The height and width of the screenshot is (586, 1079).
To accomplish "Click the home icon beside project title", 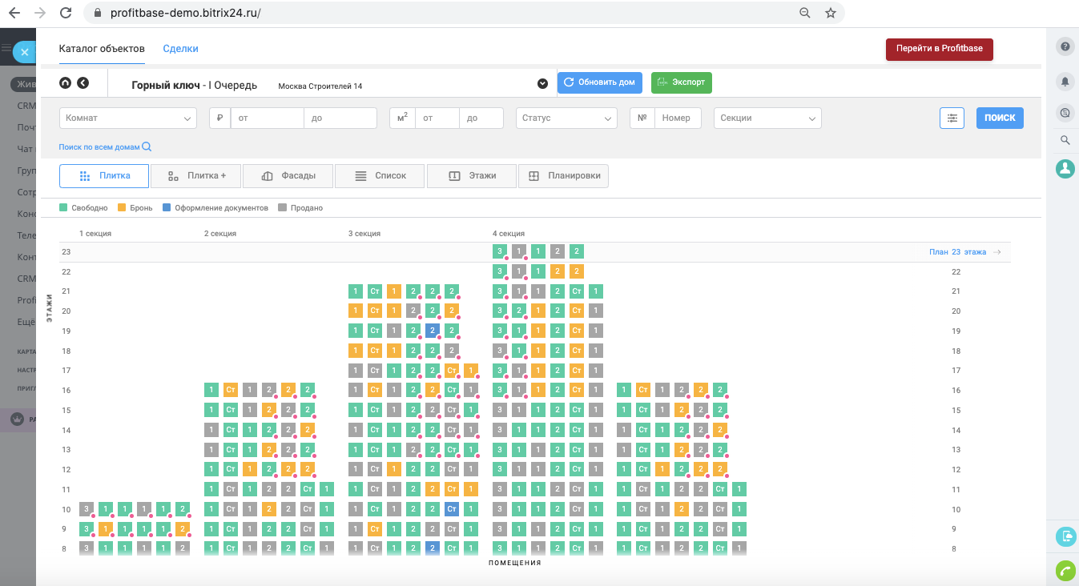I will pyautogui.click(x=66, y=83).
